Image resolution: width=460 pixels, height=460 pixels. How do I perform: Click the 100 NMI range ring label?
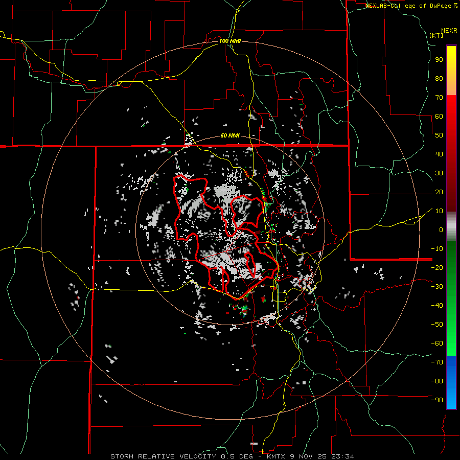point(230,41)
